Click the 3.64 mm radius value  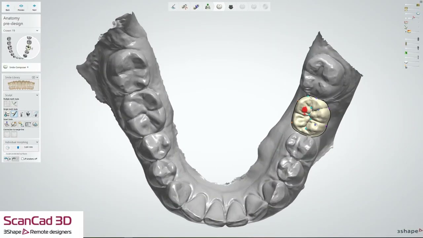28,147
